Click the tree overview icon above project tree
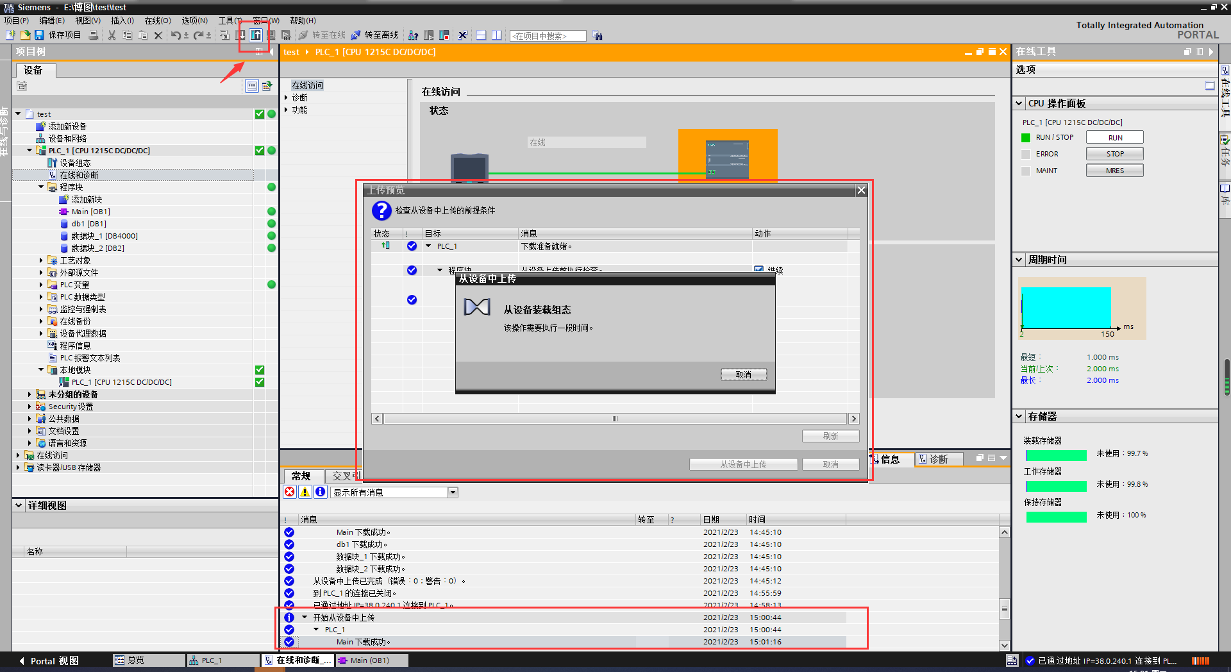Image resolution: width=1231 pixels, height=672 pixels. [252, 86]
